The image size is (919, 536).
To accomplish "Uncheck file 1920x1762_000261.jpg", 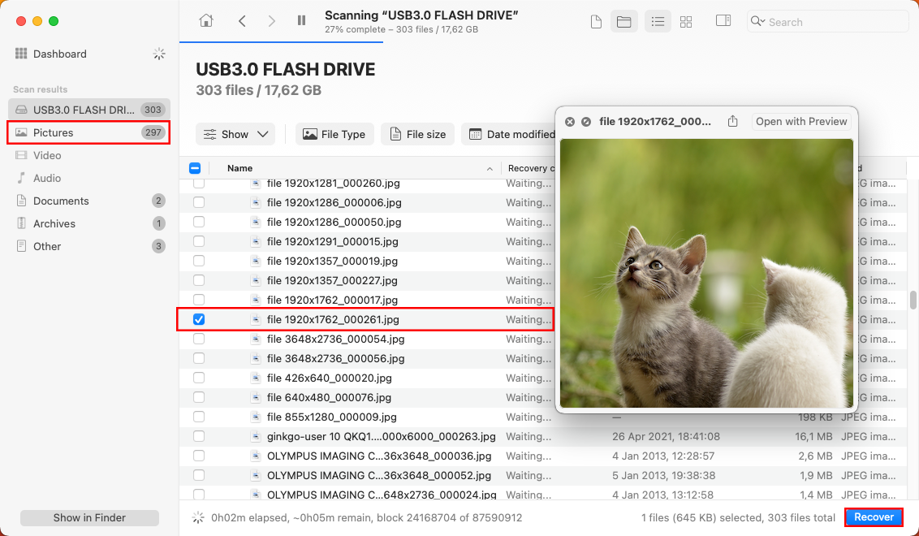I will coord(199,319).
